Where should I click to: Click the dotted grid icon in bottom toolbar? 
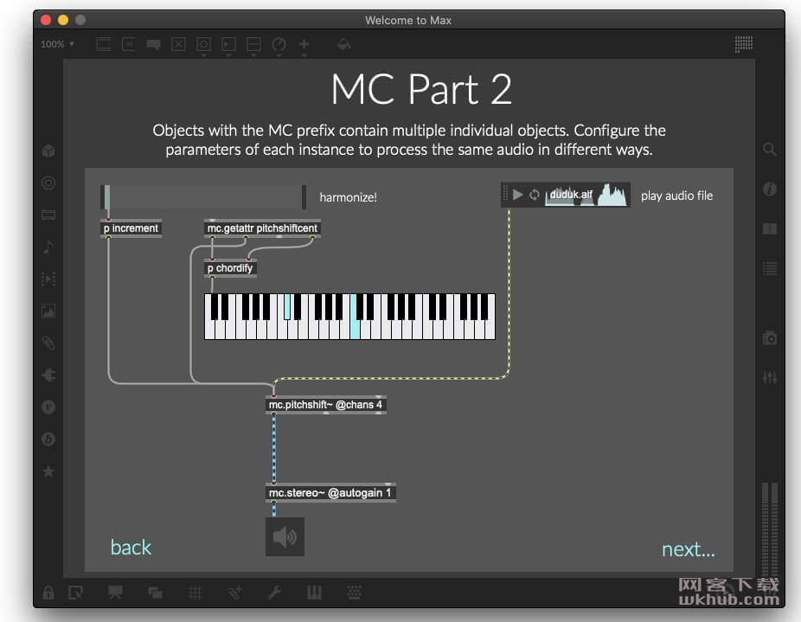click(x=354, y=593)
